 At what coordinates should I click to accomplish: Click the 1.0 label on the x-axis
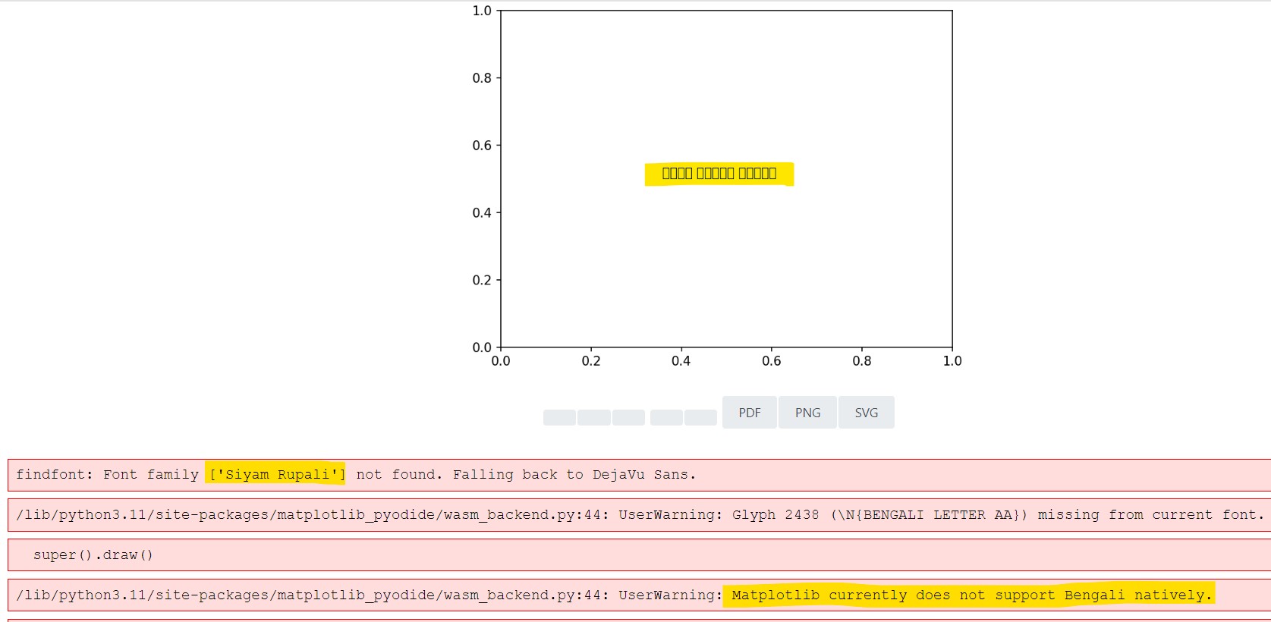(x=952, y=361)
